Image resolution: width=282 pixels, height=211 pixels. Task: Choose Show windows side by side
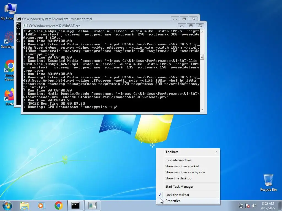pyautogui.click(x=188, y=172)
